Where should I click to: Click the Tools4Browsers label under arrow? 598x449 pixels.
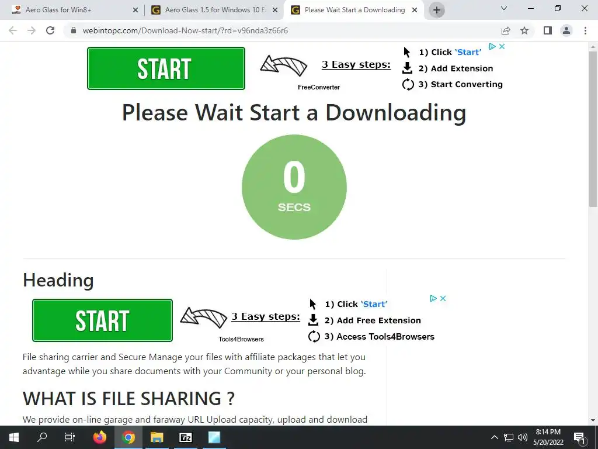pyautogui.click(x=241, y=339)
